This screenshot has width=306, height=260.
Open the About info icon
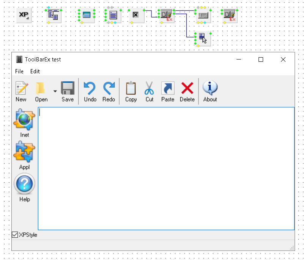pos(210,88)
